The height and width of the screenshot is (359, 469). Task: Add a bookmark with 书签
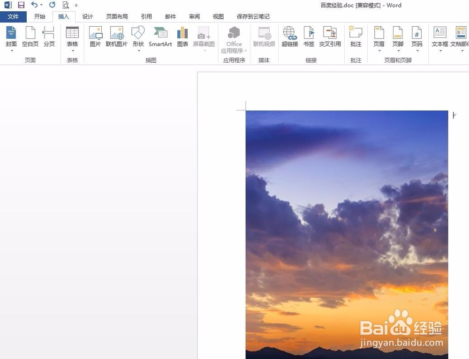point(309,37)
